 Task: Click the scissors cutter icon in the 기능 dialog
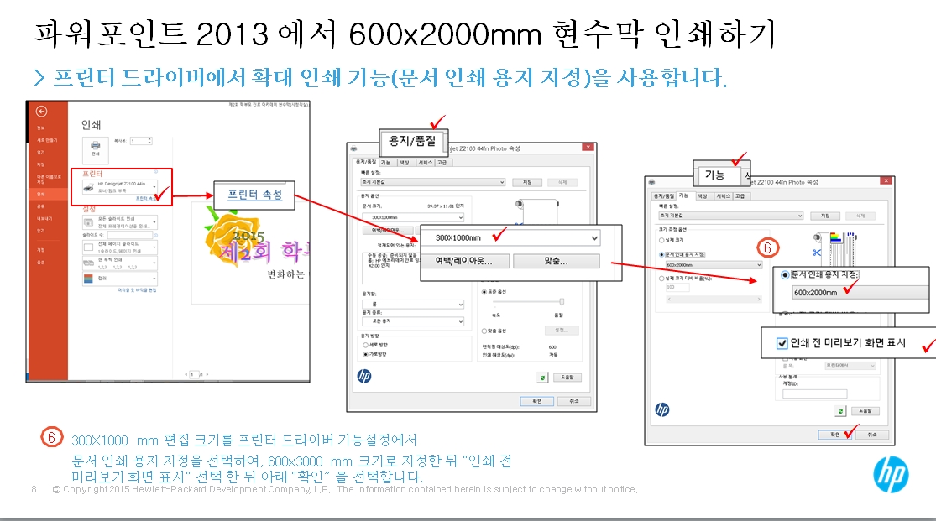[817, 253]
